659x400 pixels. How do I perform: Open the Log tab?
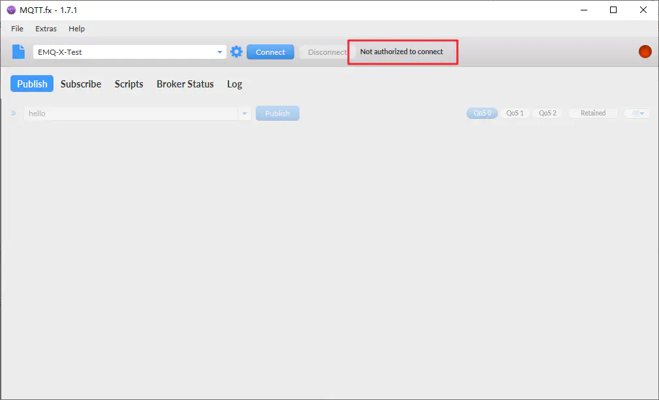click(234, 84)
